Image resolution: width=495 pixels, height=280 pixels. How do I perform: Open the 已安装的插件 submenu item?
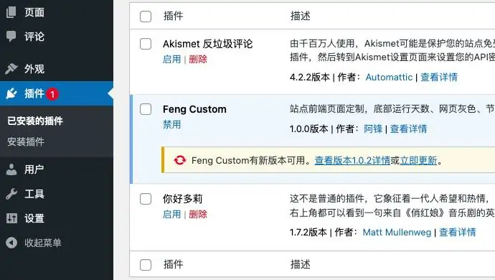35,121
